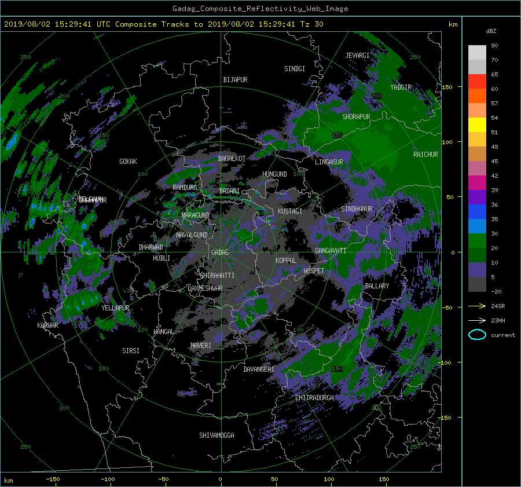
Task: Select the white 80 dBZ color swatch
Action: click(x=477, y=52)
